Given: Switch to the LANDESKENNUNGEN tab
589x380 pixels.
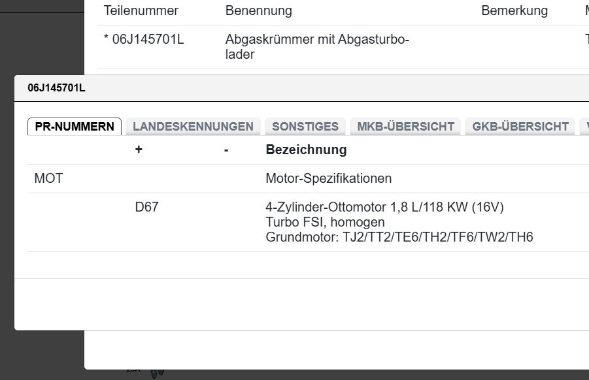Looking at the screenshot, I should click(193, 126).
